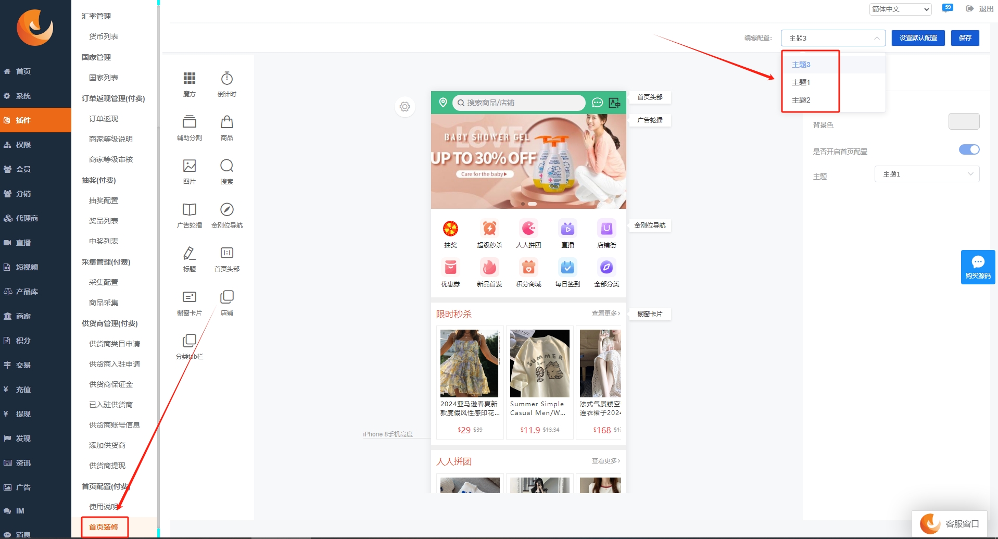The image size is (998, 539).
Task: Choose 主题1 from the dropdown list
Action: (x=833, y=82)
